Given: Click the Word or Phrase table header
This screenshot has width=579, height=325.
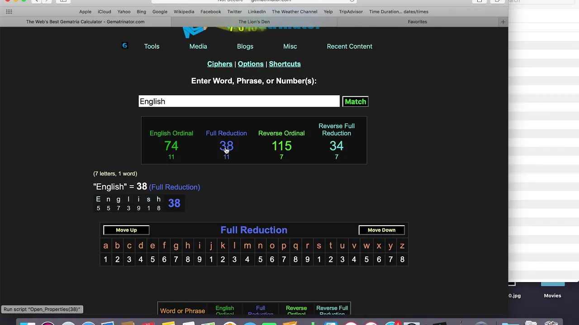Looking at the screenshot, I should [182, 311].
